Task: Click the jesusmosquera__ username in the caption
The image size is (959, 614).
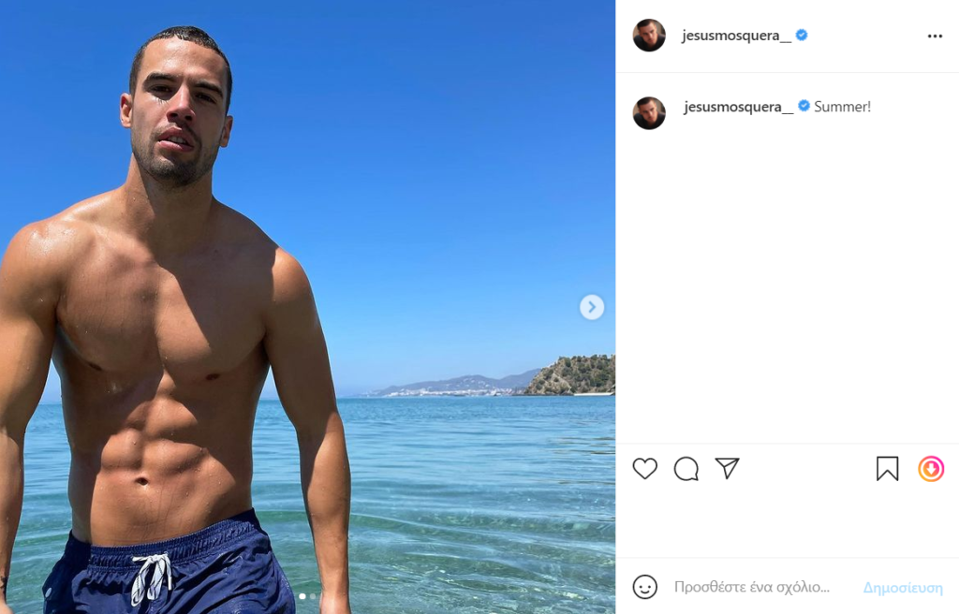Action: [738, 107]
